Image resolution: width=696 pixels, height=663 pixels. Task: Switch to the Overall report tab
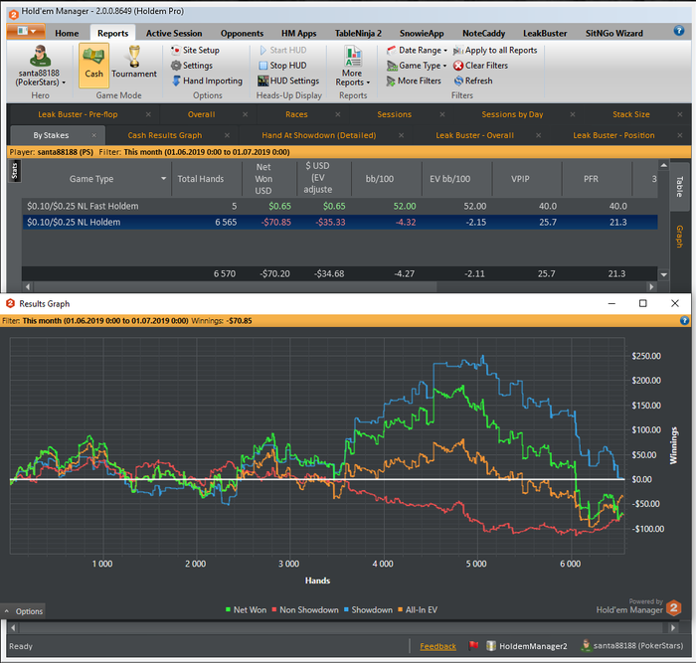pyautogui.click(x=201, y=114)
